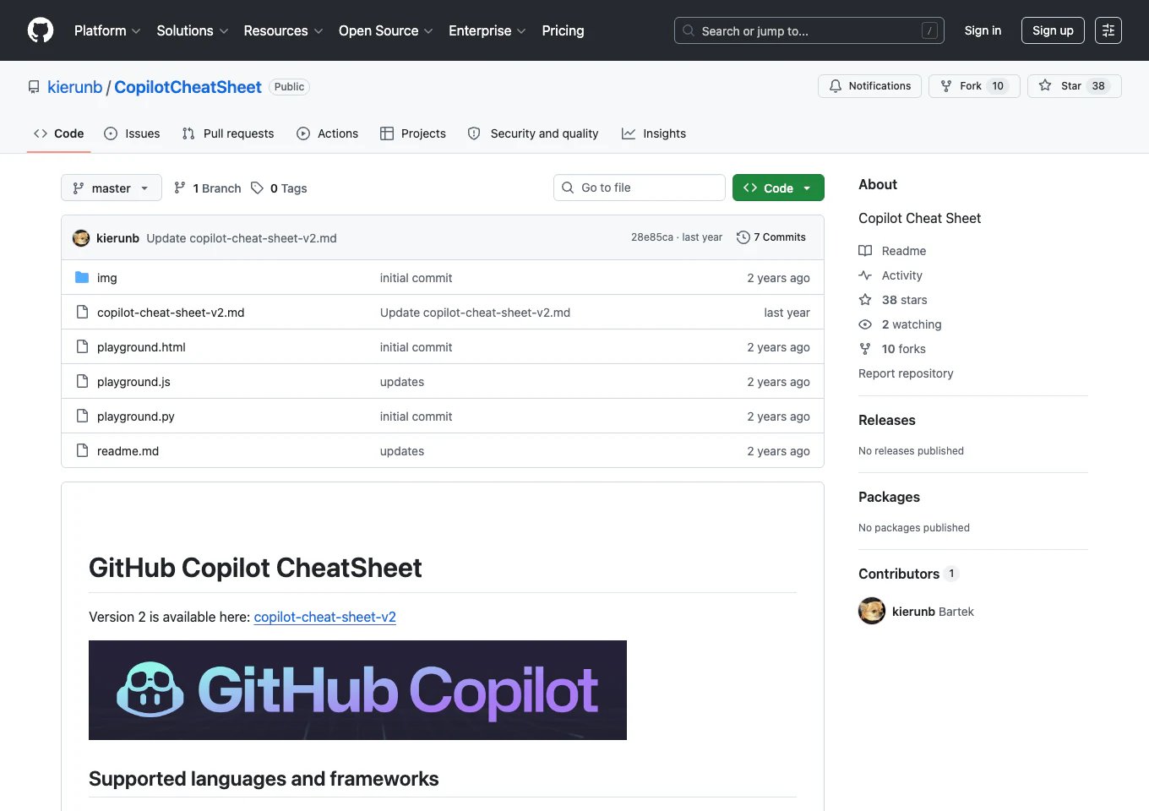
Task: Switch to the Security and quality tab
Action: point(533,133)
